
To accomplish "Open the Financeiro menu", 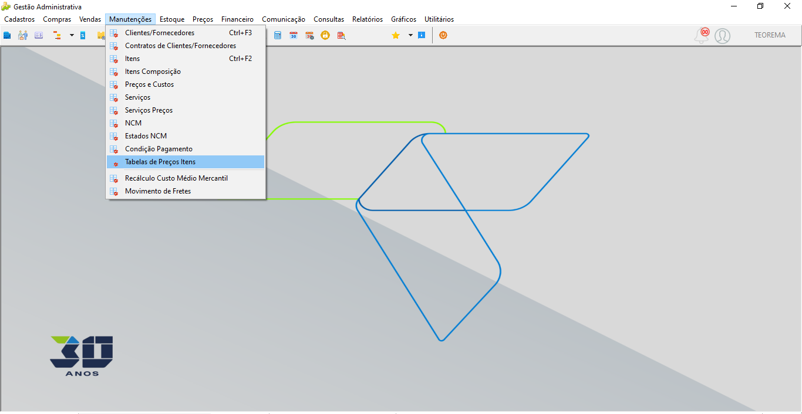I will click(x=237, y=19).
